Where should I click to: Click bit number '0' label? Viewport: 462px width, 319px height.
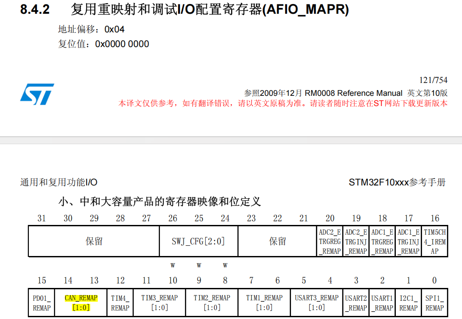434,280
